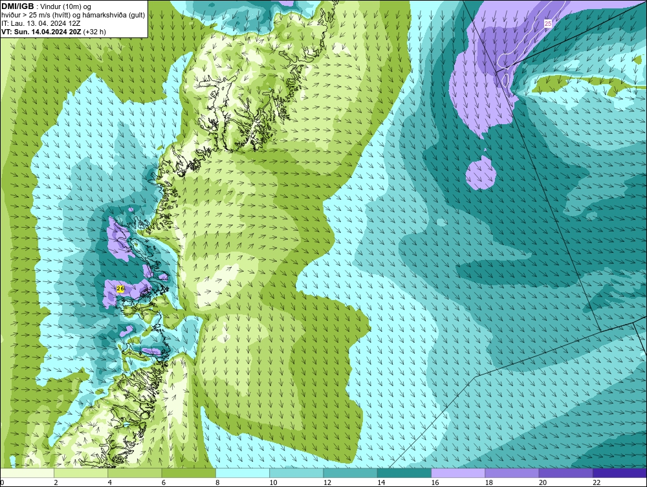
Task: Click the legend scale value 2
Action: click(56, 482)
